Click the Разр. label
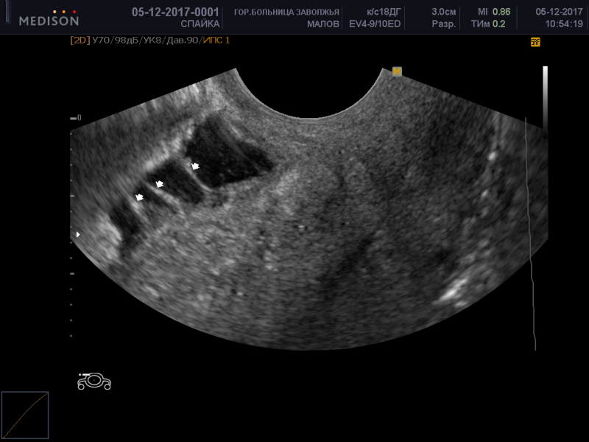 click(x=444, y=24)
